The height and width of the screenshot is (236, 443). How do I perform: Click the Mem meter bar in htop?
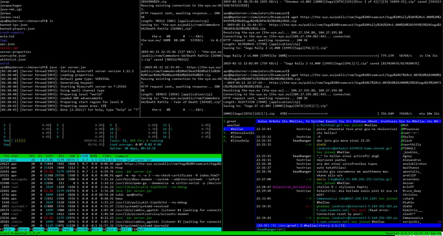coord(54,140)
